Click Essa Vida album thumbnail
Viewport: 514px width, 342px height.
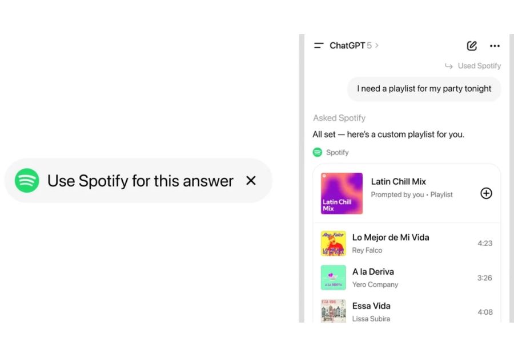coord(334,311)
